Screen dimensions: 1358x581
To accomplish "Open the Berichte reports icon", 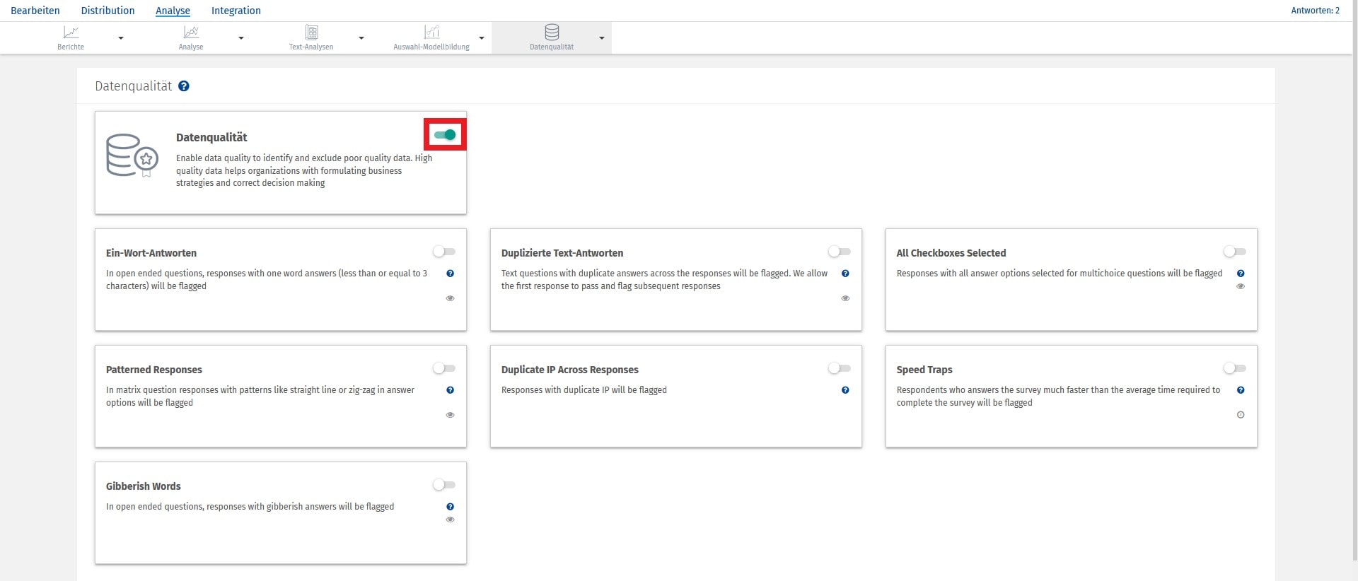I will [71, 33].
